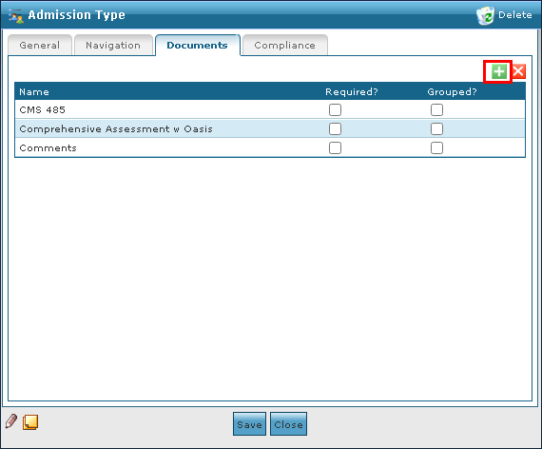Click the Save button
This screenshot has width=542, height=449.
click(249, 424)
